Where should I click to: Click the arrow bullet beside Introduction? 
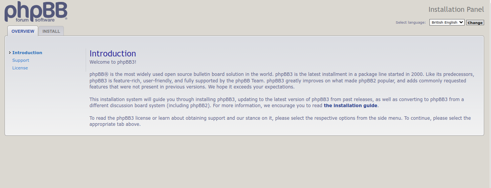(10, 53)
